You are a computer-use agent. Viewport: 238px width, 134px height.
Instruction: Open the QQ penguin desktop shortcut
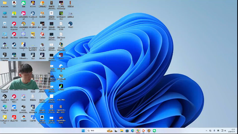(14, 3)
